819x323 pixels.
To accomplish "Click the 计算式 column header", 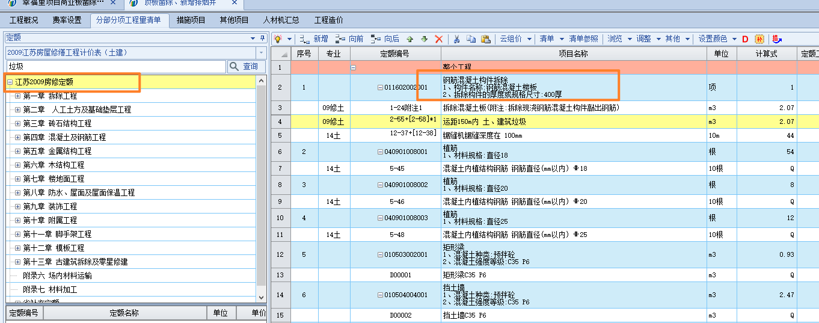I will [x=767, y=54].
